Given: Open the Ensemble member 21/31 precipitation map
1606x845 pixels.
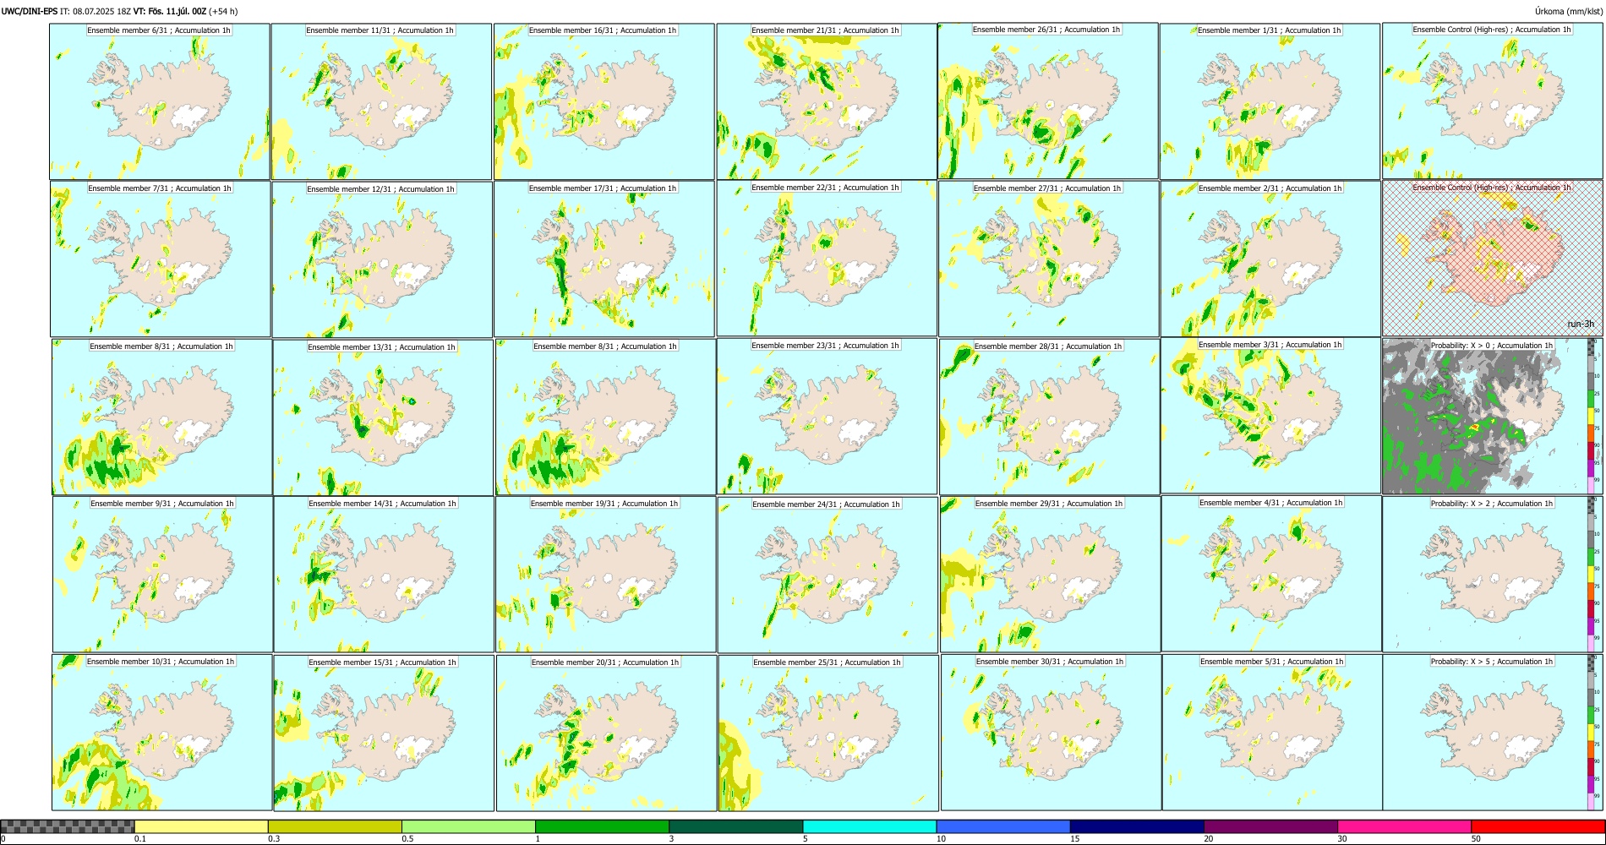Looking at the screenshot, I should pos(827,101).
